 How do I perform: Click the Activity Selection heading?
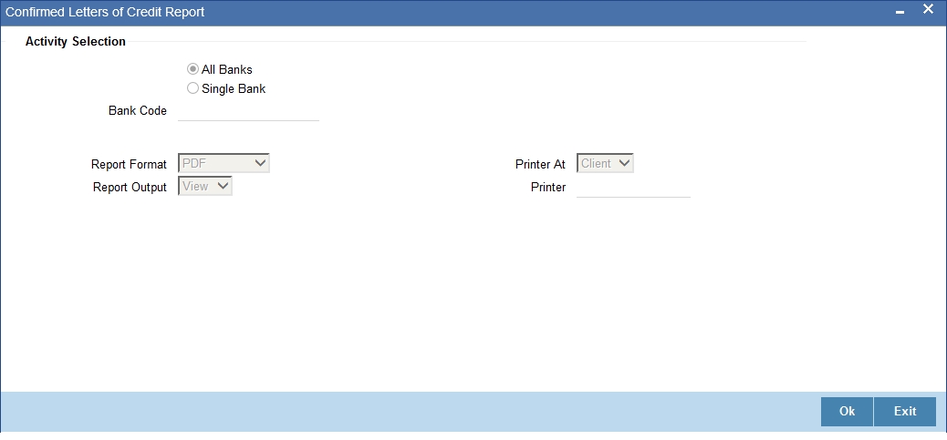click(x=76, y=42)
